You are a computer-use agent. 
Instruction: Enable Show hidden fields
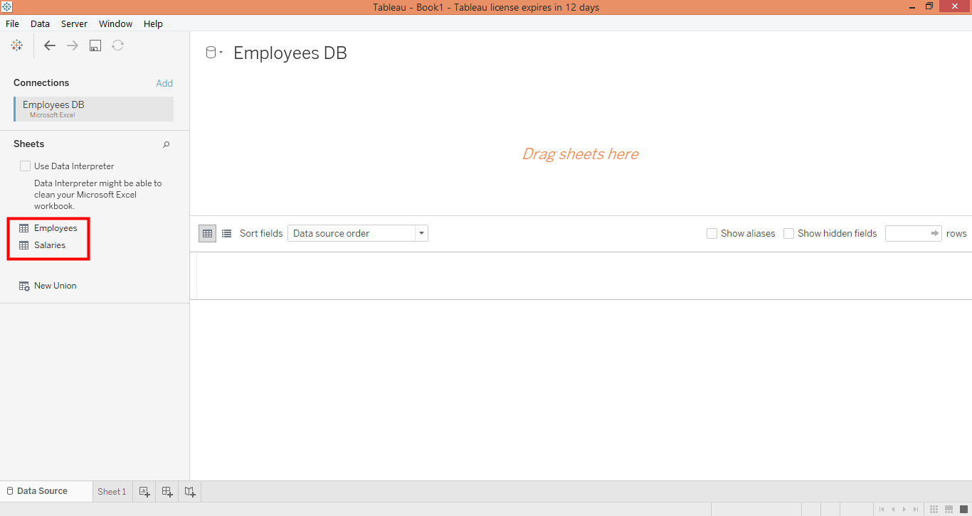[x=789, y=233]
